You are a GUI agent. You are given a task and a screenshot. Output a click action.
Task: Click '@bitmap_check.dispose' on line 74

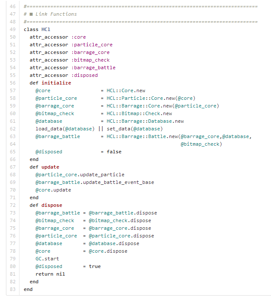120,220
